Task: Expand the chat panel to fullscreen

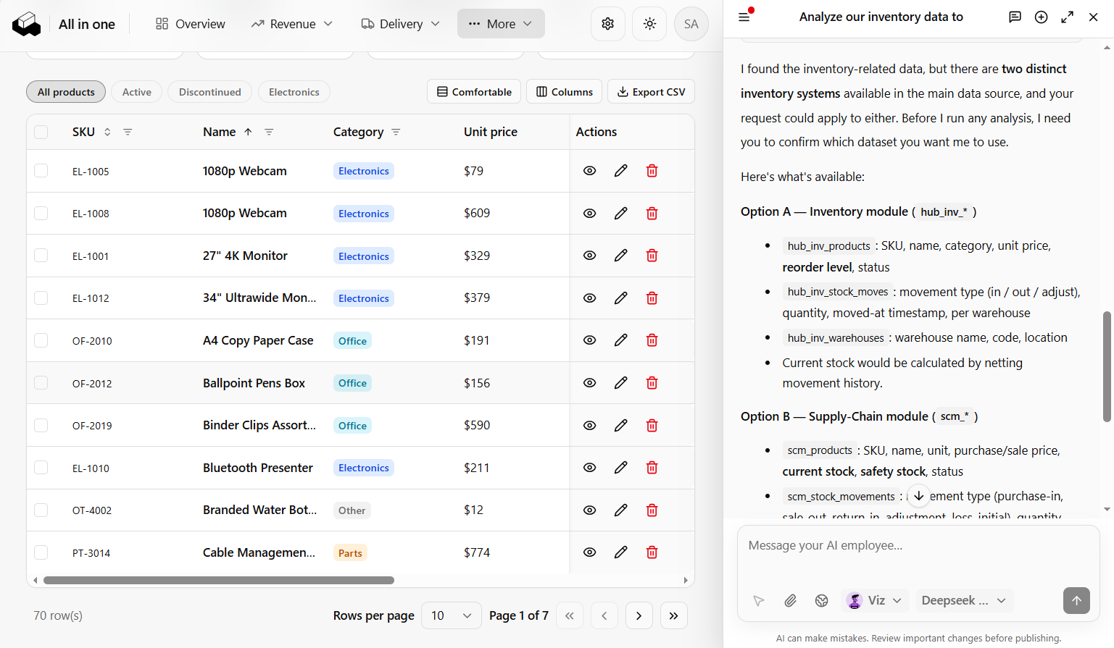Action: (1067, 17)
